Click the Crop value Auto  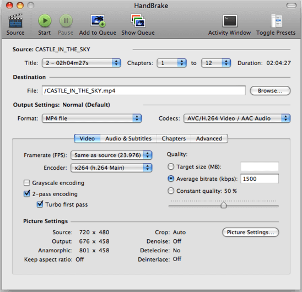click(x=179, y=232)
